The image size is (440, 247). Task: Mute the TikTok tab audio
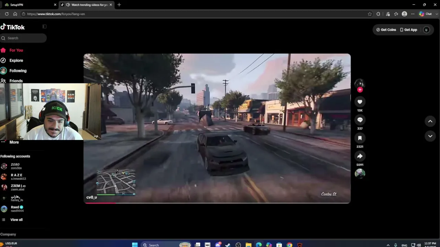click(68, 5)
